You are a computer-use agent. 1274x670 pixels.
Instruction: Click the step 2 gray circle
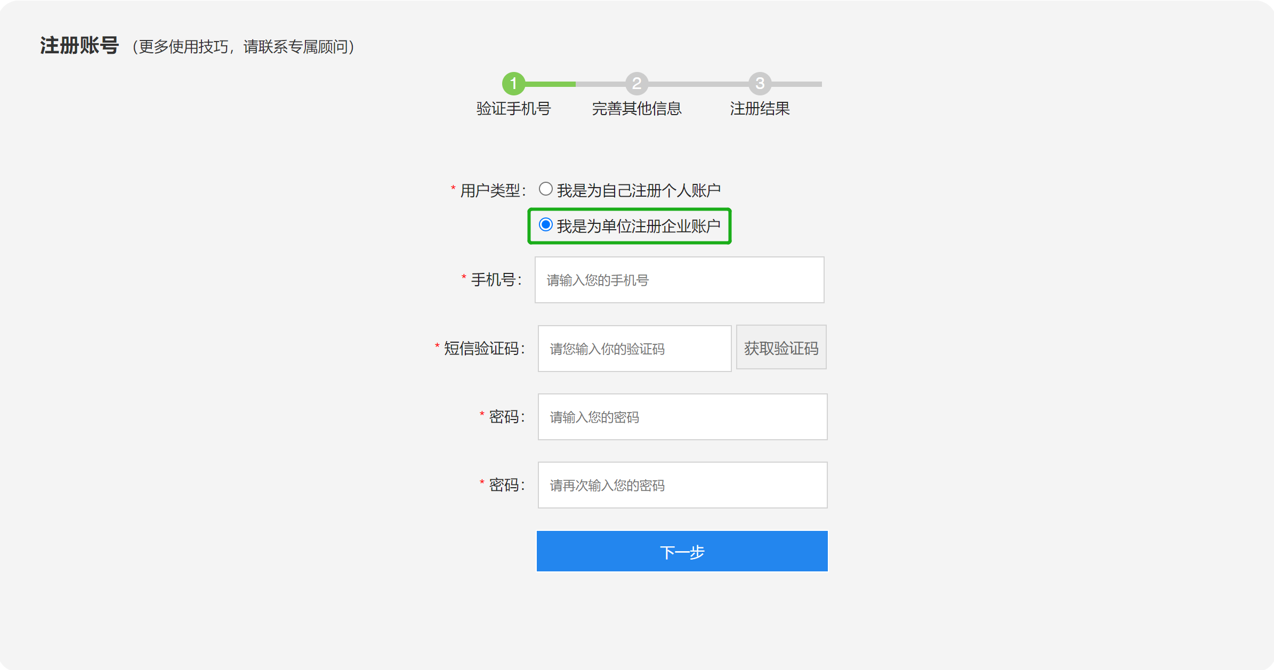[636, 84]
